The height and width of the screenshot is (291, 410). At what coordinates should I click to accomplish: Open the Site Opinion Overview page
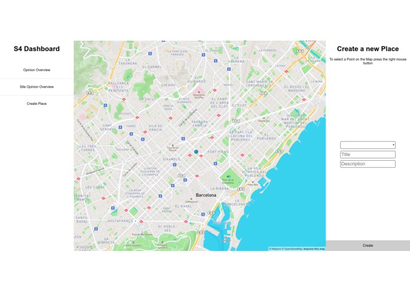click(x=37, y=87)
